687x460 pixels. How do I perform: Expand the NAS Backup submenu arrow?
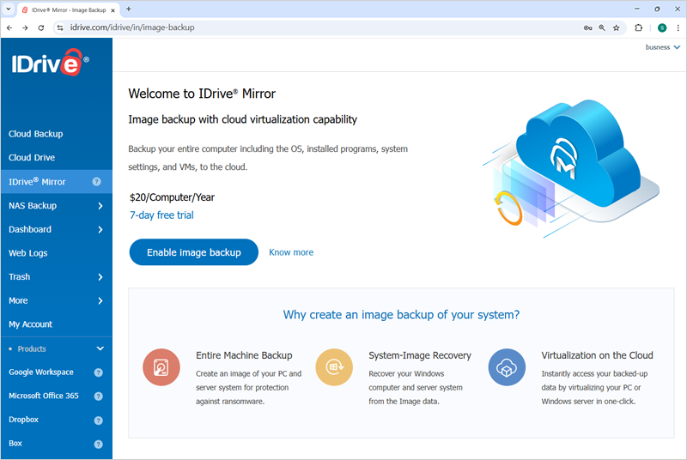(100, 206)
